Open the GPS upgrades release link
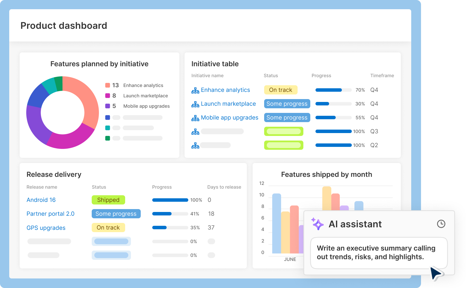 (46, 228)
